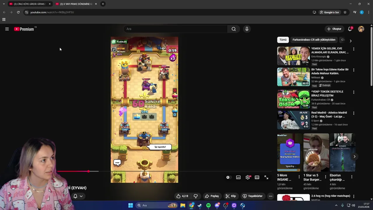Reload the page in Chrome
Image resolution: width=373 pixels, height=210 pixels.
(18, 12)
